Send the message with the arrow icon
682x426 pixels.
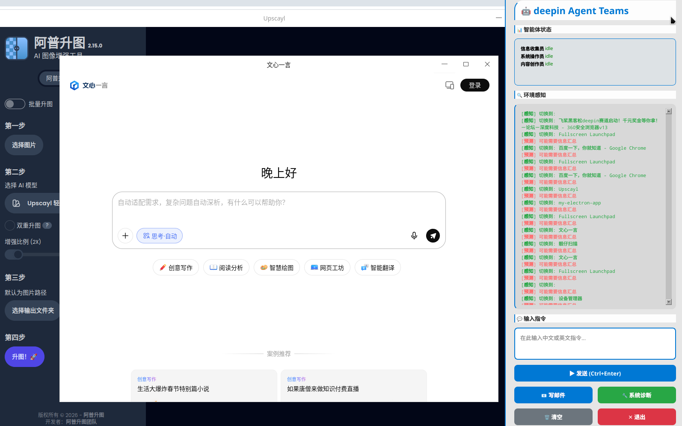coord(433,236)
